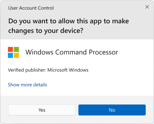This screenshot has width=154, height=124.
Task: Click the word 'Command' in app name
Action: point(71,52)
